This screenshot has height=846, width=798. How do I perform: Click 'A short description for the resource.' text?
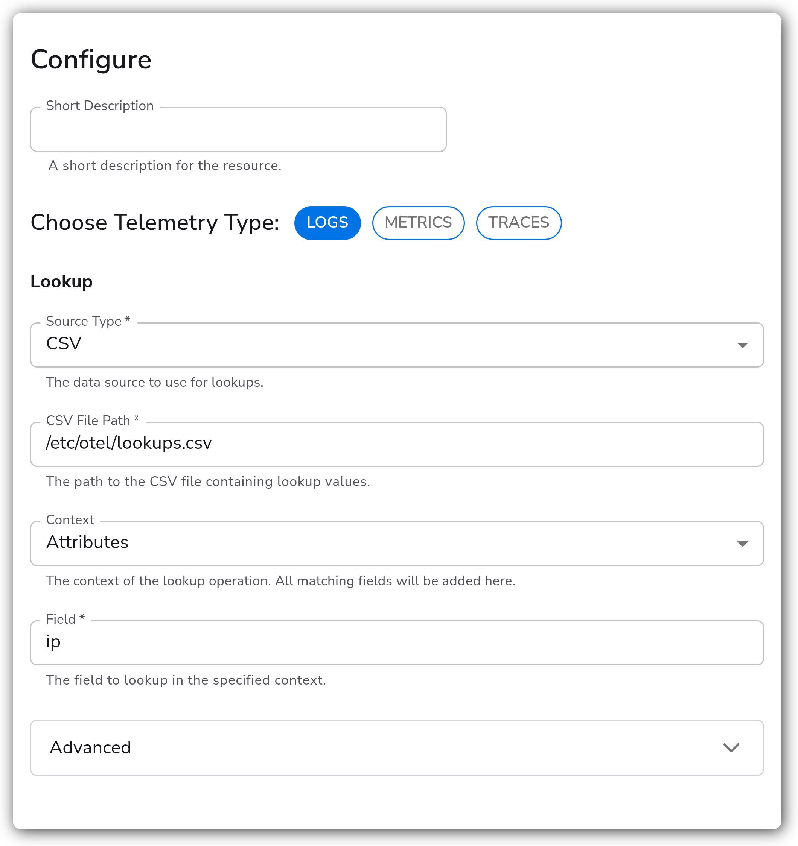pos(165,166)
